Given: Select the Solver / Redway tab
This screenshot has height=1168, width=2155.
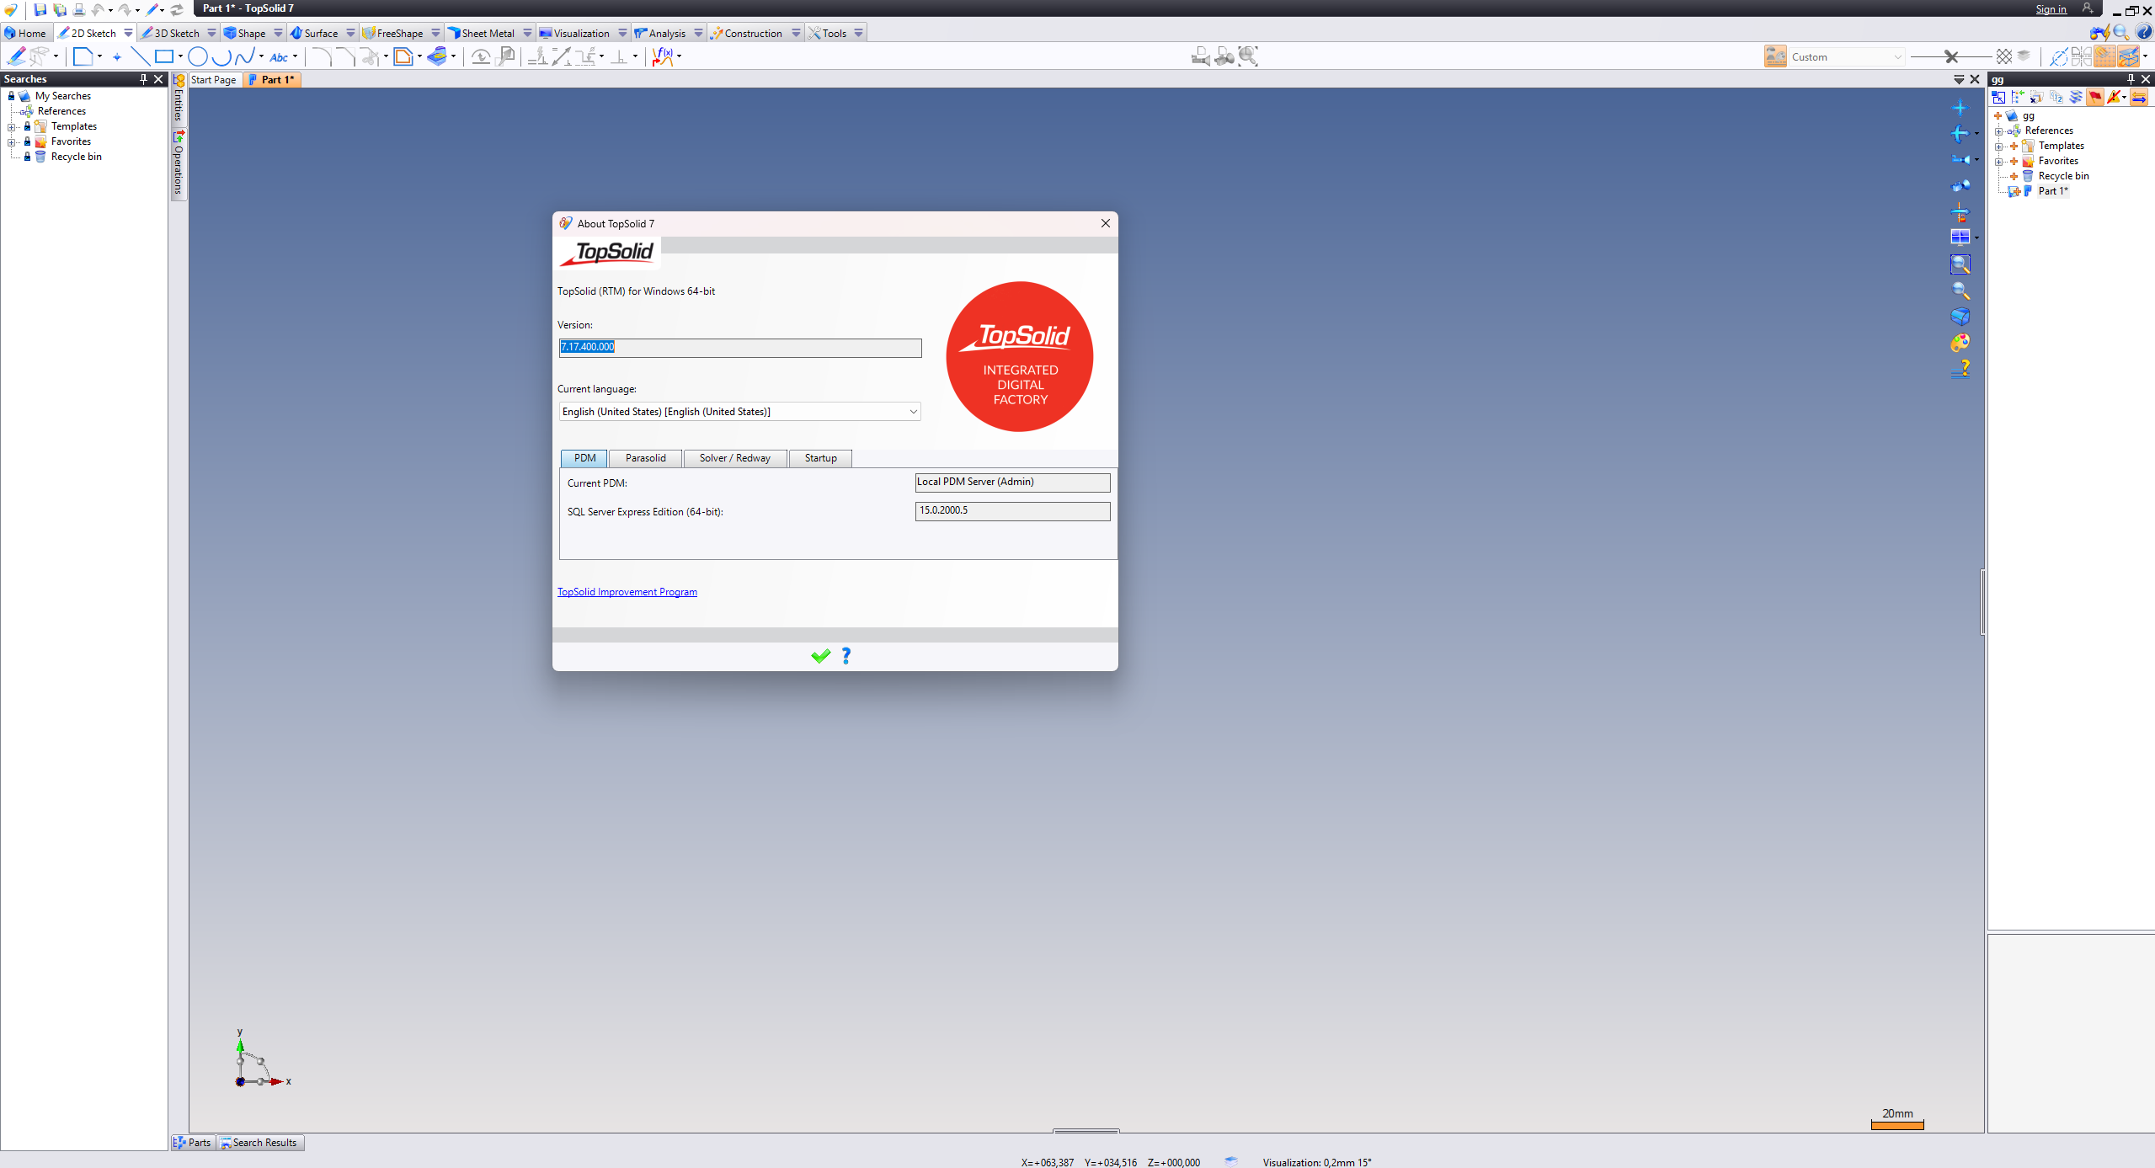Looking at the screenshot, I should (735, 458).
